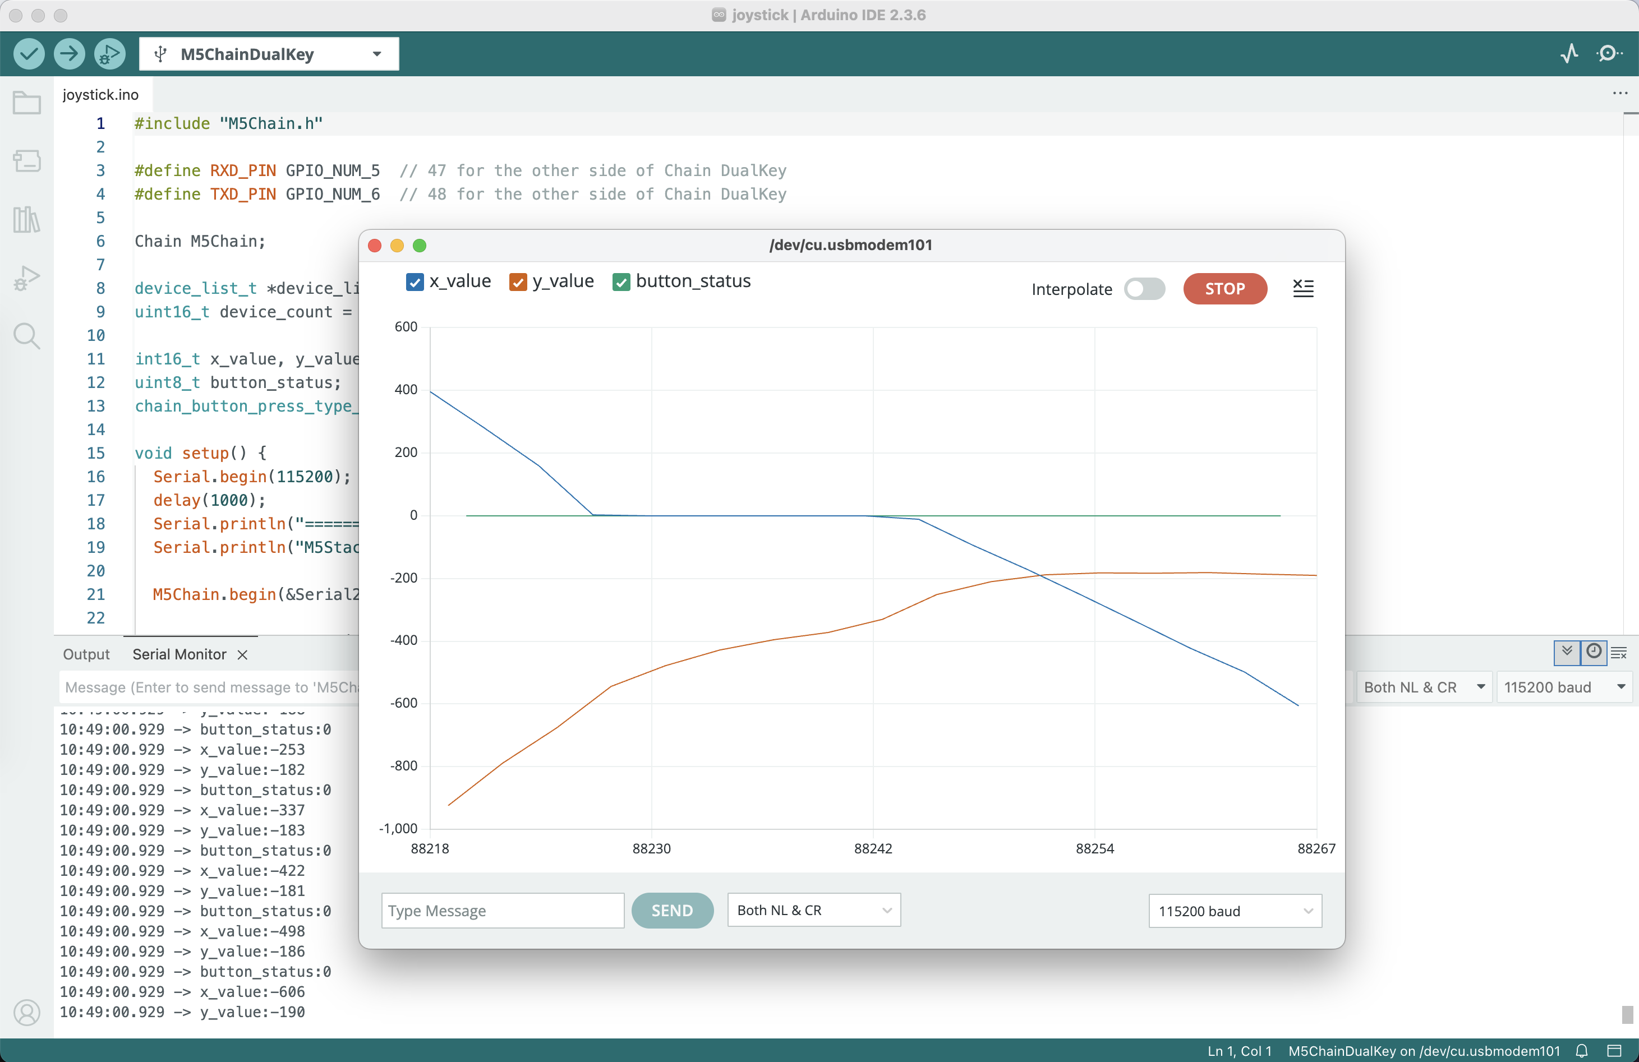Open the Boards Manager sidebar icon
The height and width of the screenshot is (1062, 1639).
[x=27, y=161]
